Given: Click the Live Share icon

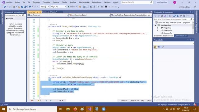Looking at the screenshot, I should click(x=181, y=7).
